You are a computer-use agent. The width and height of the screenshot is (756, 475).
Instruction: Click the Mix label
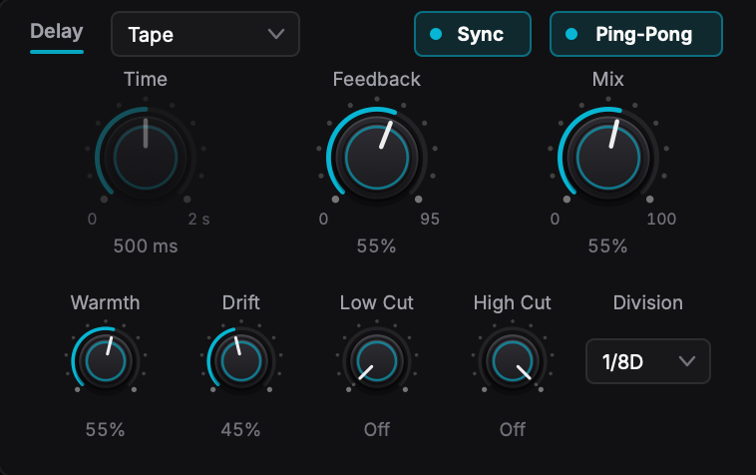click(608, 79)
